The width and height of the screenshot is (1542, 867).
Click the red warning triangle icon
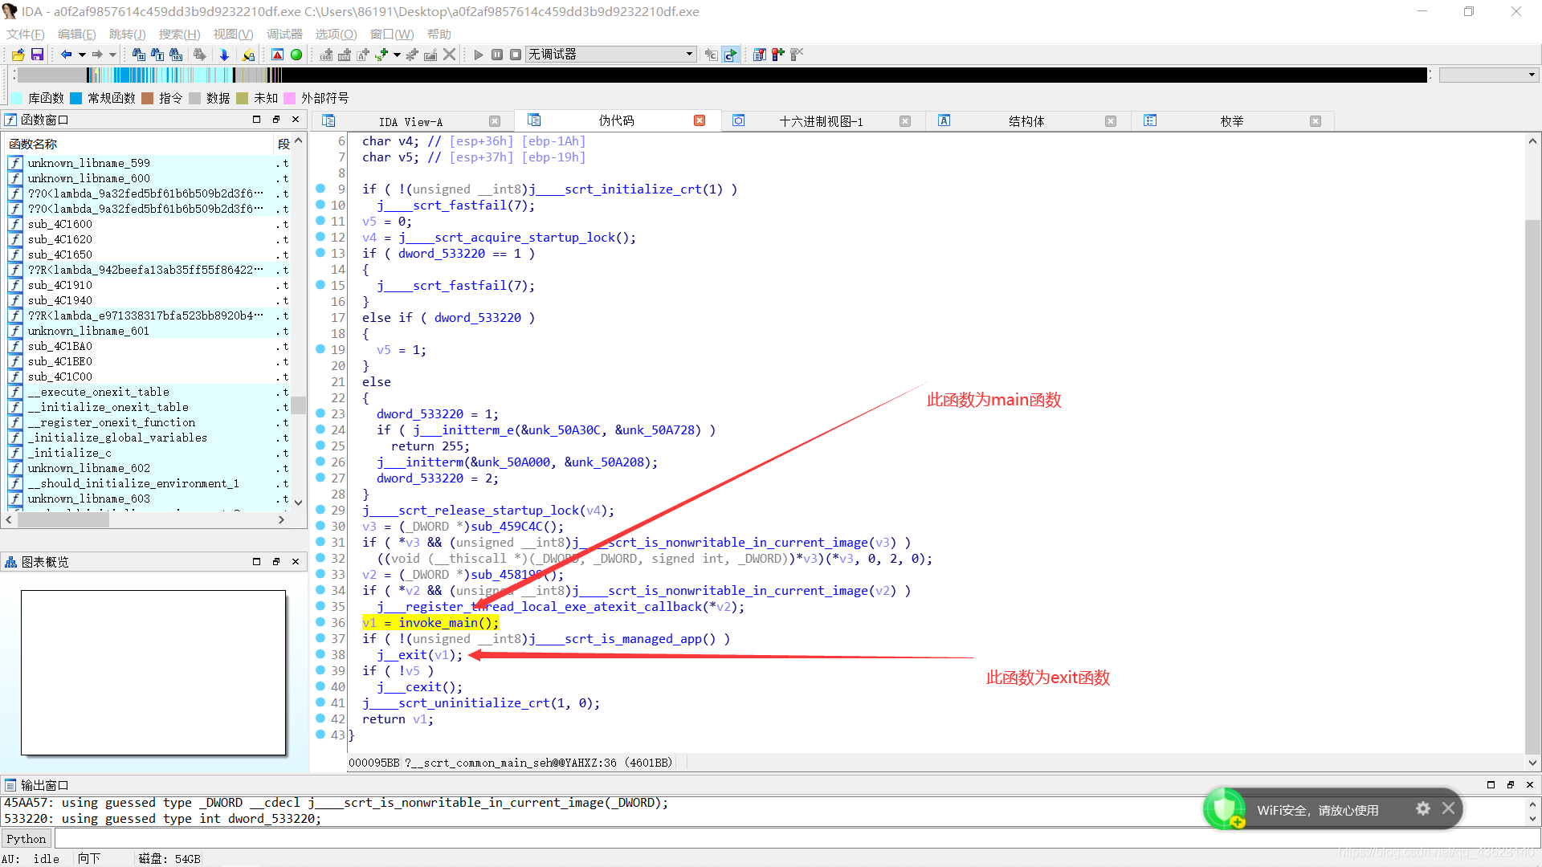point(277,55)
